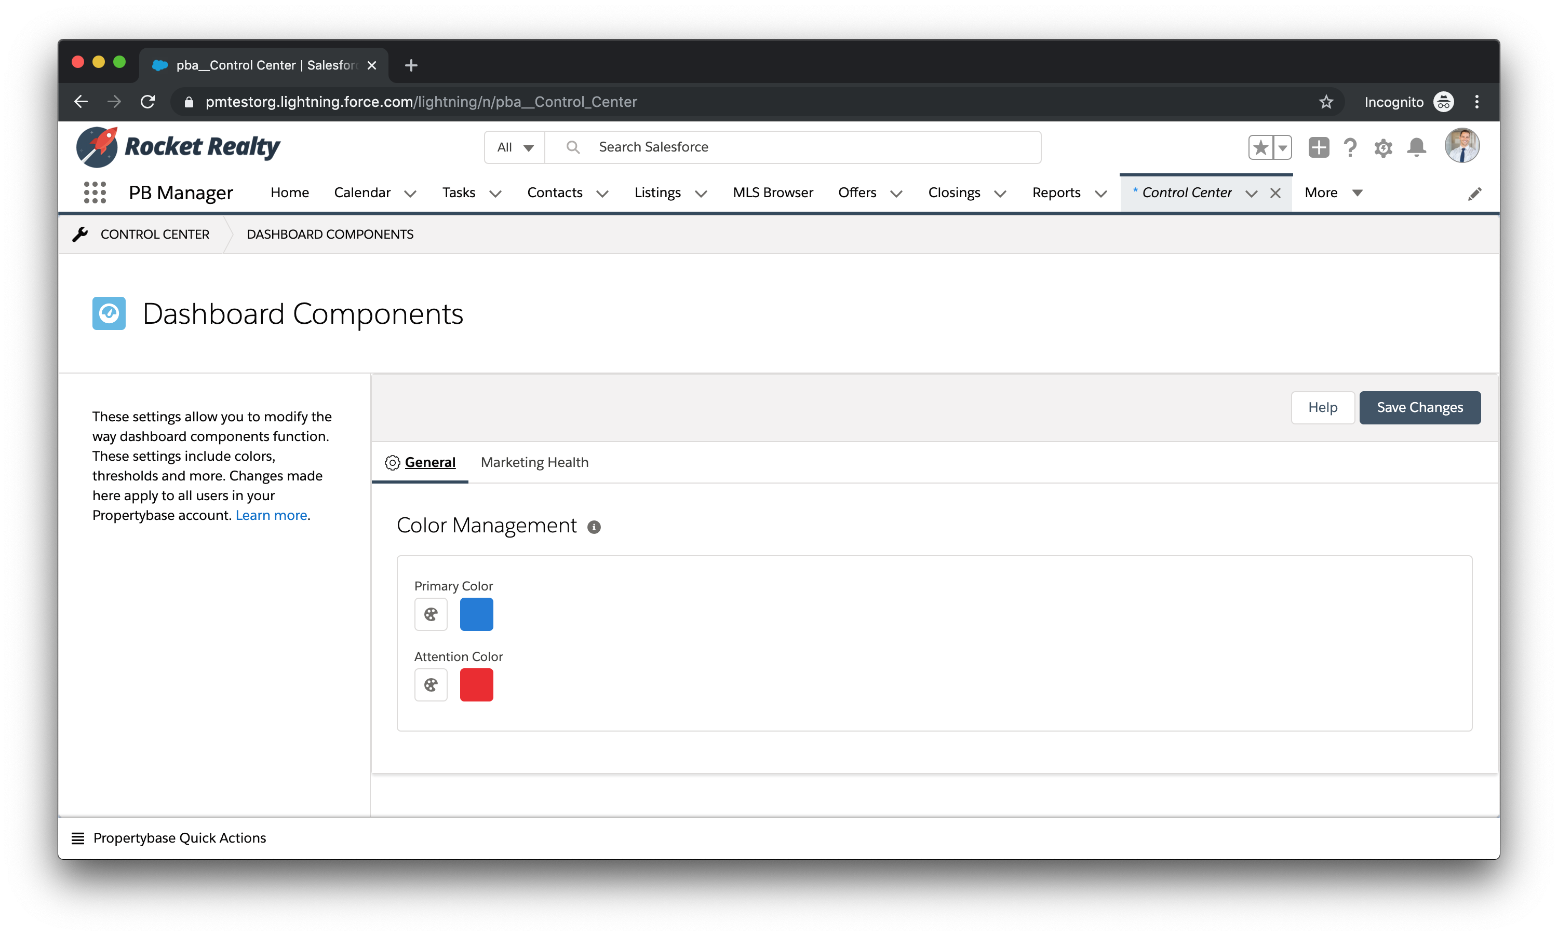Switch to the Marketing Health tab
Image resolution: width=1558 pixels, height=936 pixels.
pyautogui.click(x=534, y=462)
